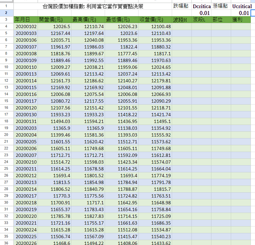The width and height of the screenshot is (255, 245).
Task: Select opening price 12167.44
Action: (54, 33)
